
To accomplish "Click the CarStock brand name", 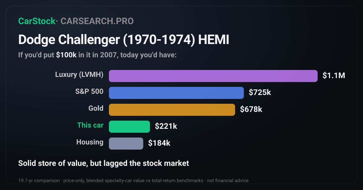I will (37, 21).
